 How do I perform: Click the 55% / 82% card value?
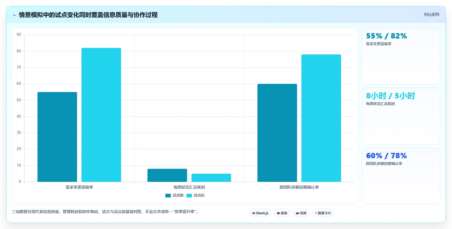tap(387, 36)
